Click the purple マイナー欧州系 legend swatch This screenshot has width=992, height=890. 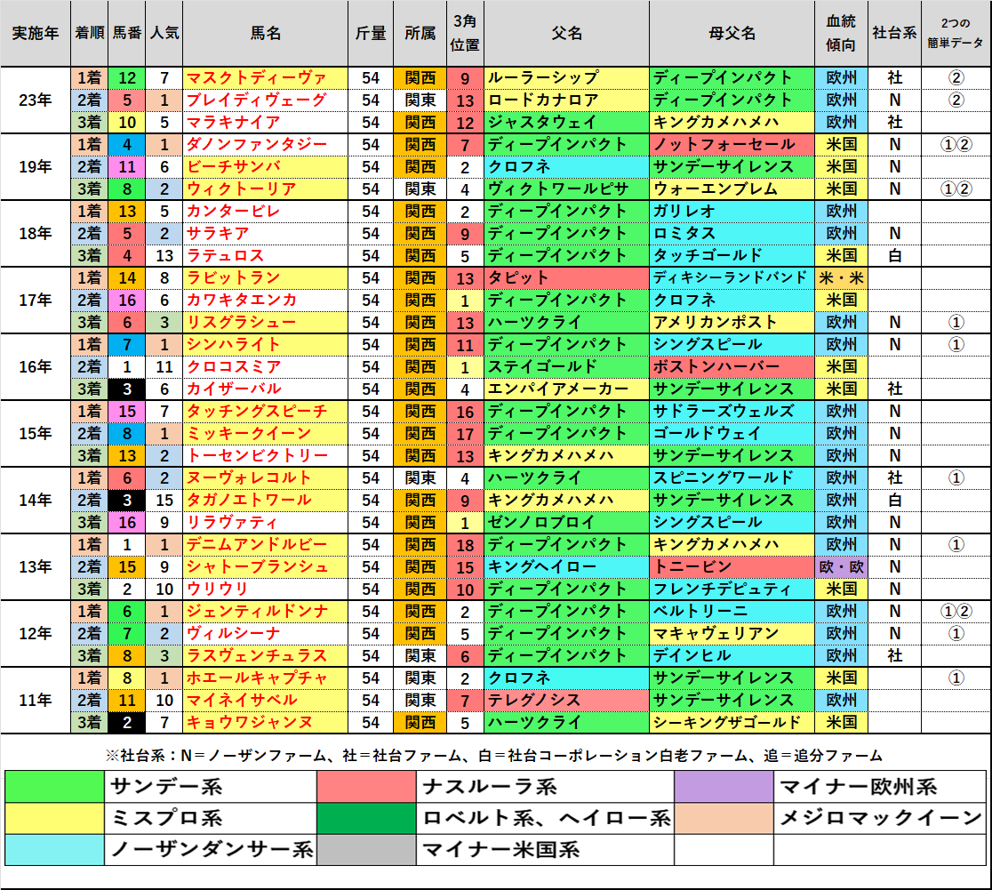[x=724, y=787]
